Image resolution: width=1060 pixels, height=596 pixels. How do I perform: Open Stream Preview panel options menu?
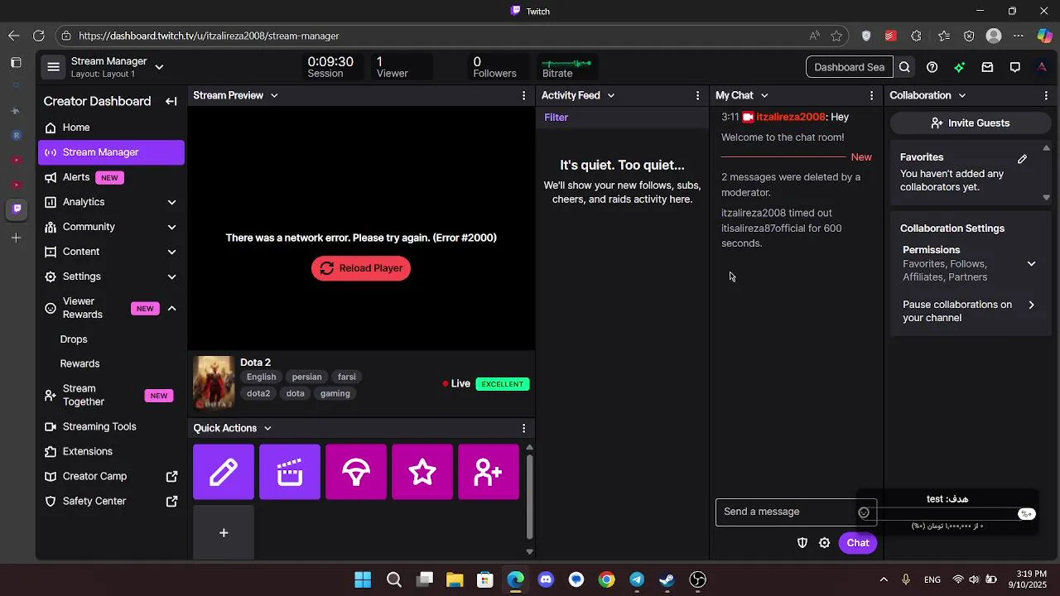tap(523, 95)
